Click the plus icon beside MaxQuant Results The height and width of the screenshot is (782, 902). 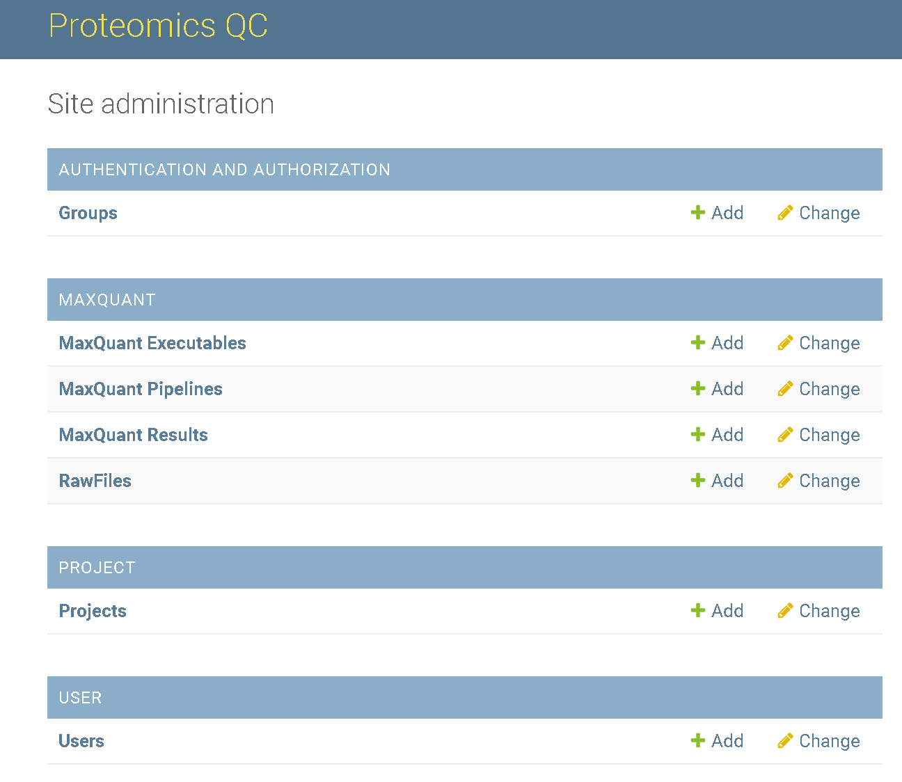(x=698, y=435)
